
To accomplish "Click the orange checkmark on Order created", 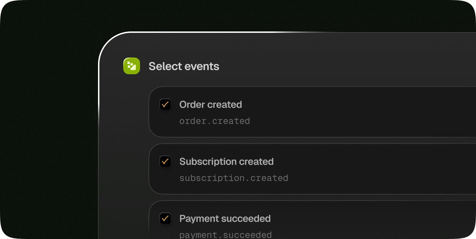I will click(165, 104).
